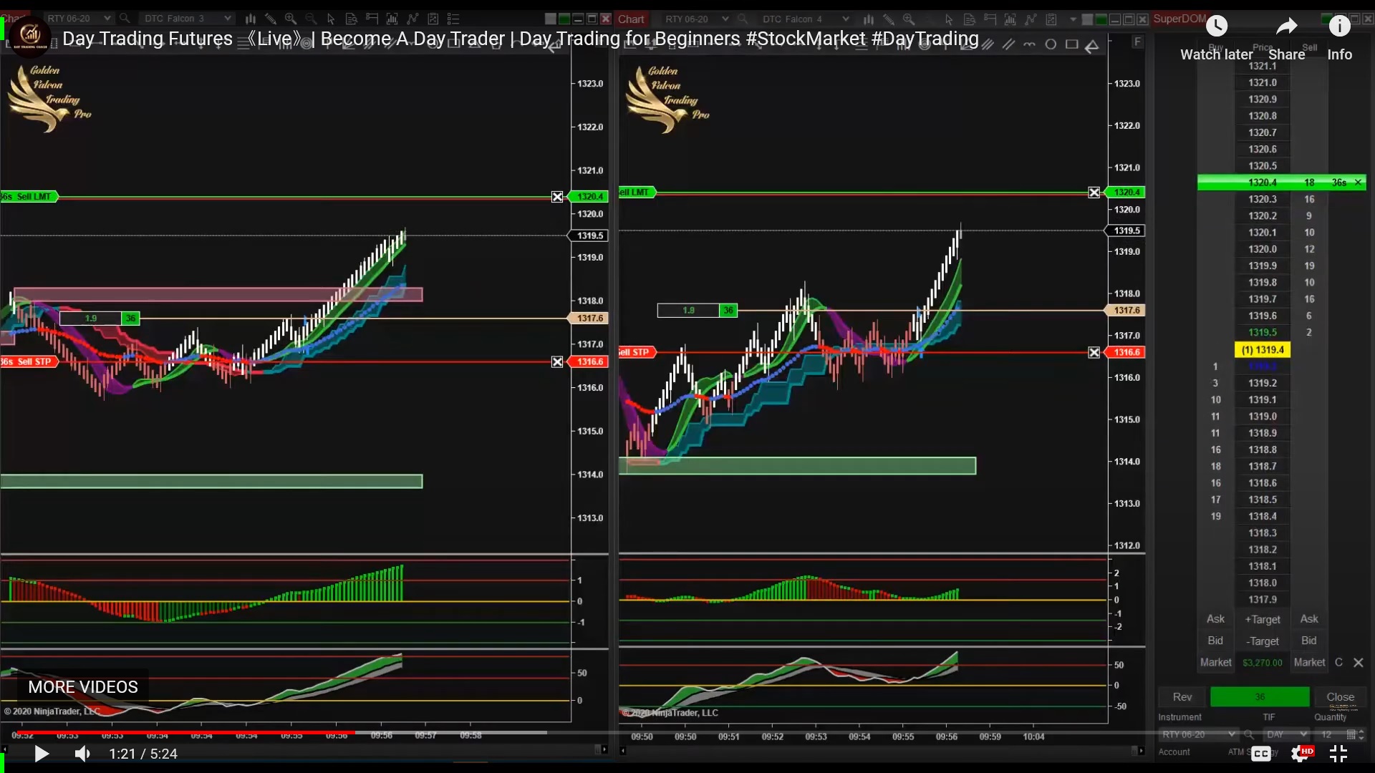This screenshot has width=1375, height=773.
Task: Click the +Target button
Action: (1263, 620)
